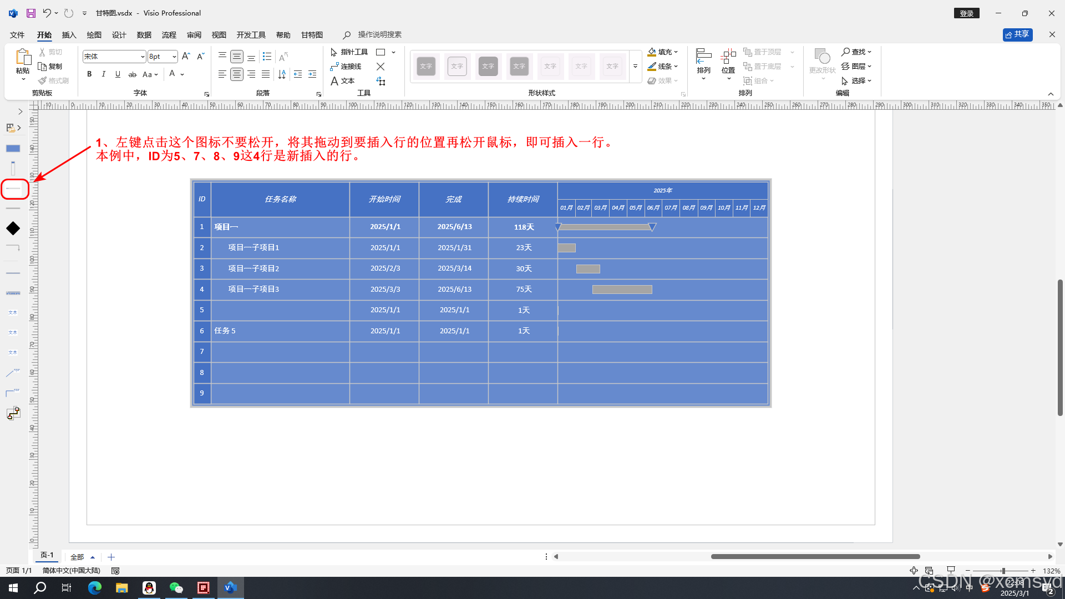Click the increase font size icon
The height and width of the screenshot is (599, 1065).
[x=186, y=57]
